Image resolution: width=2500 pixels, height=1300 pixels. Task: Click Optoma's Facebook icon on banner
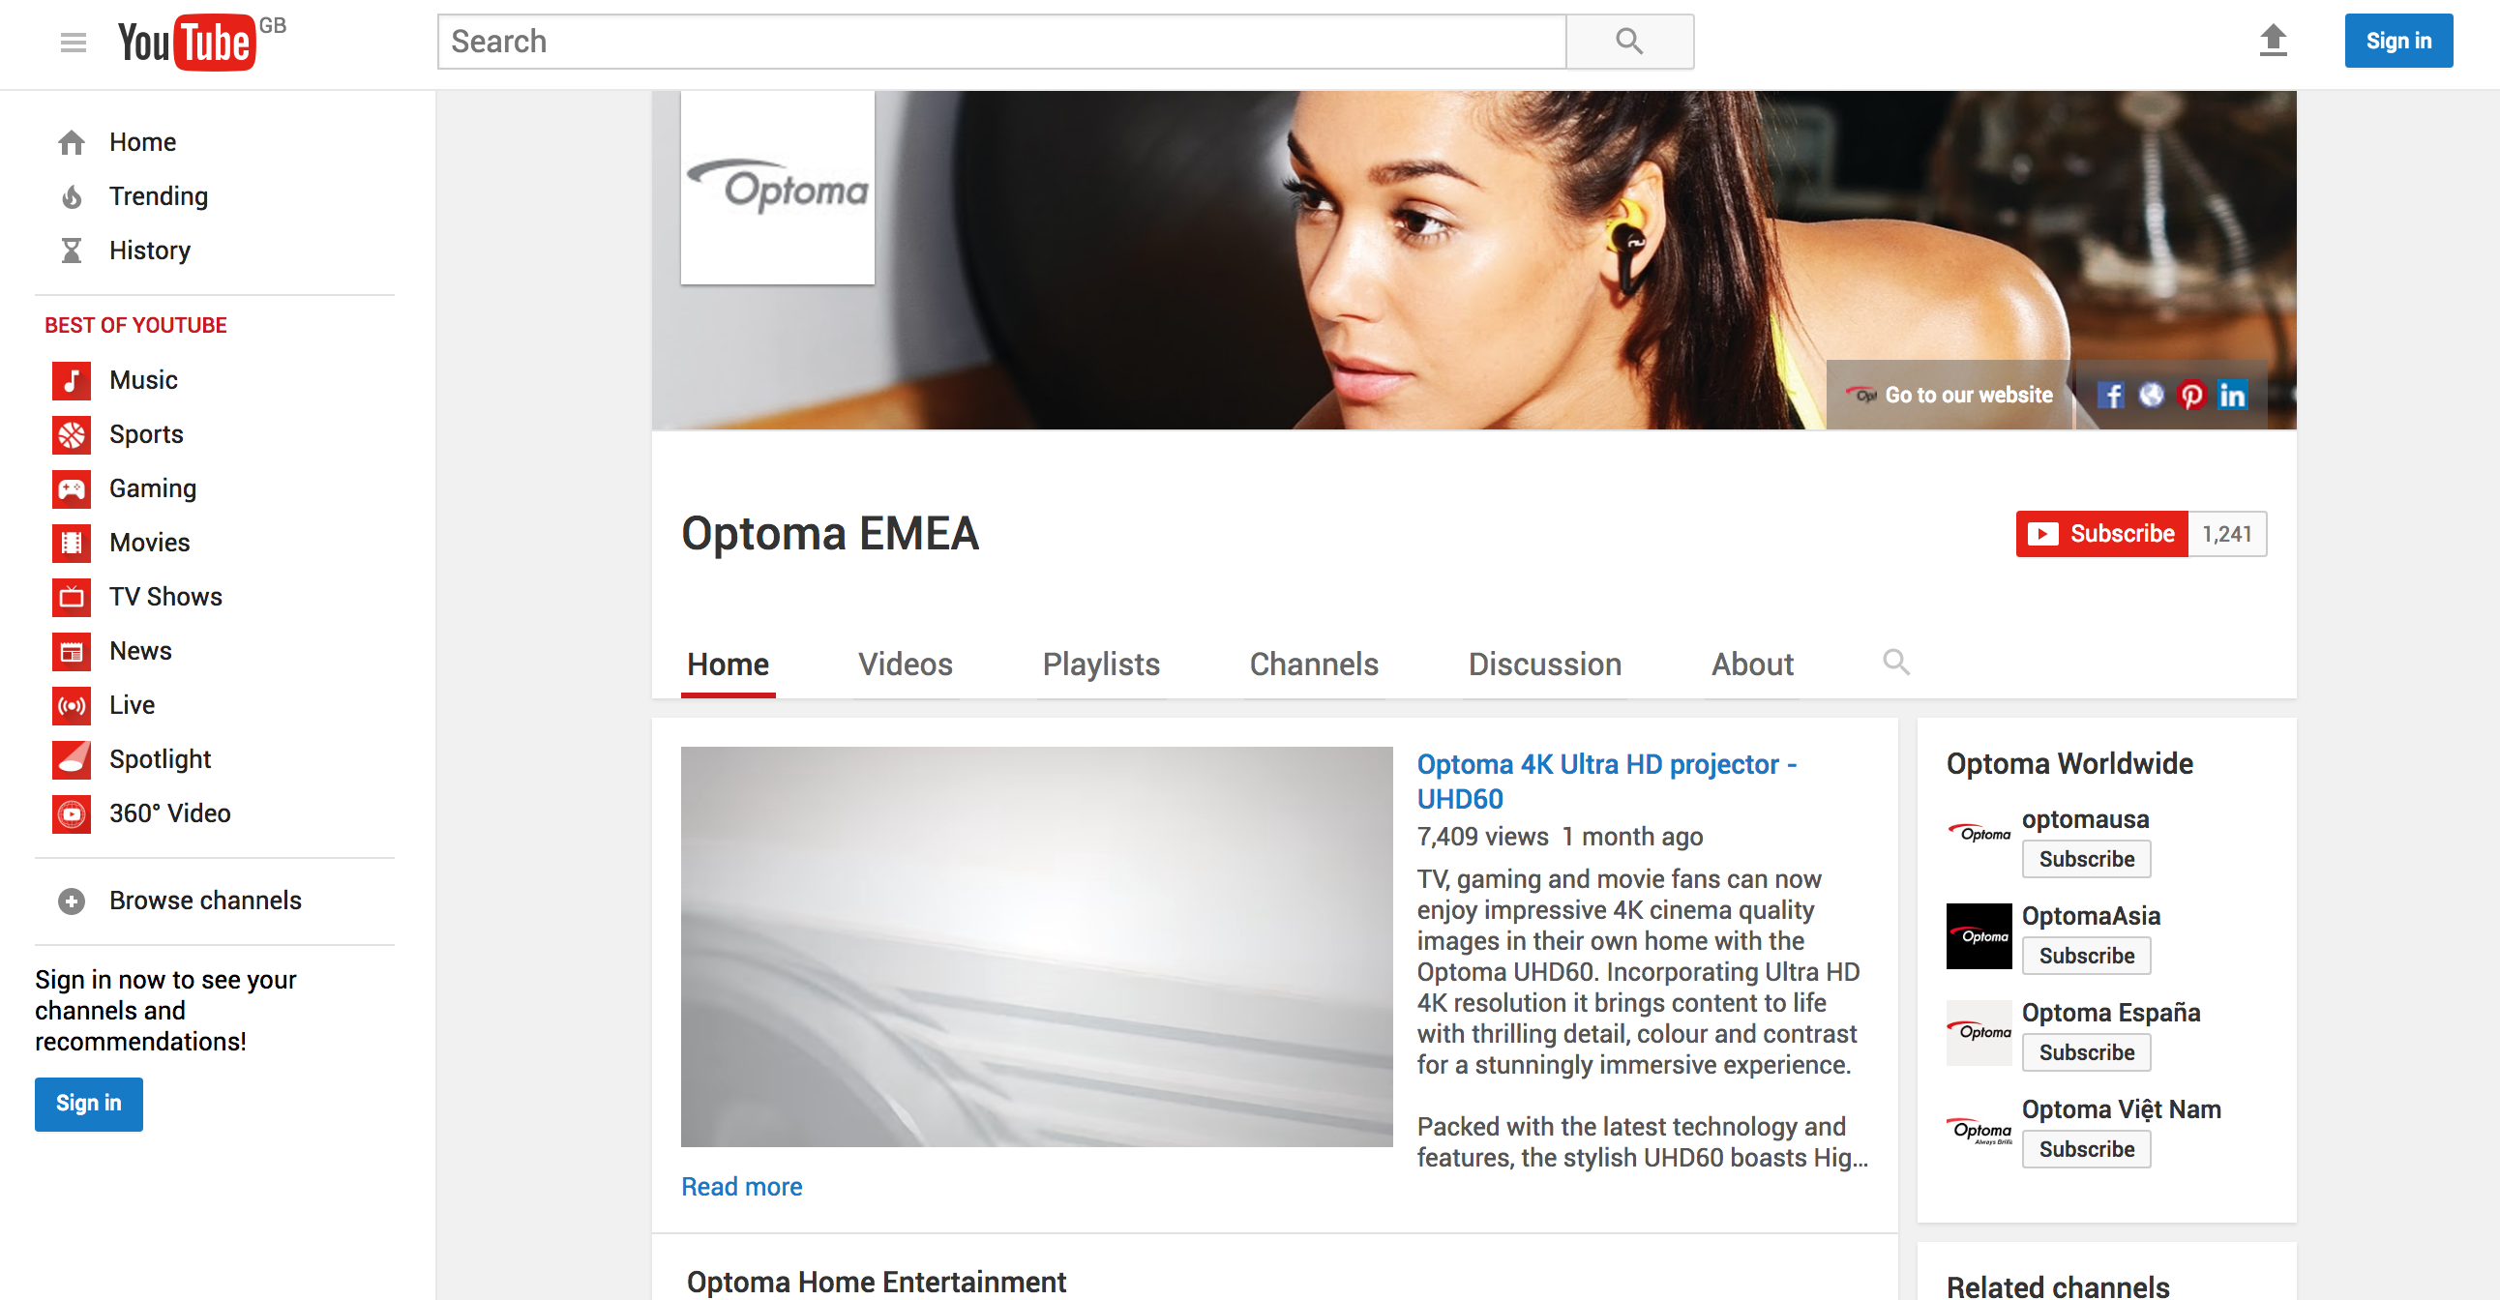(x=2112, y=395)
